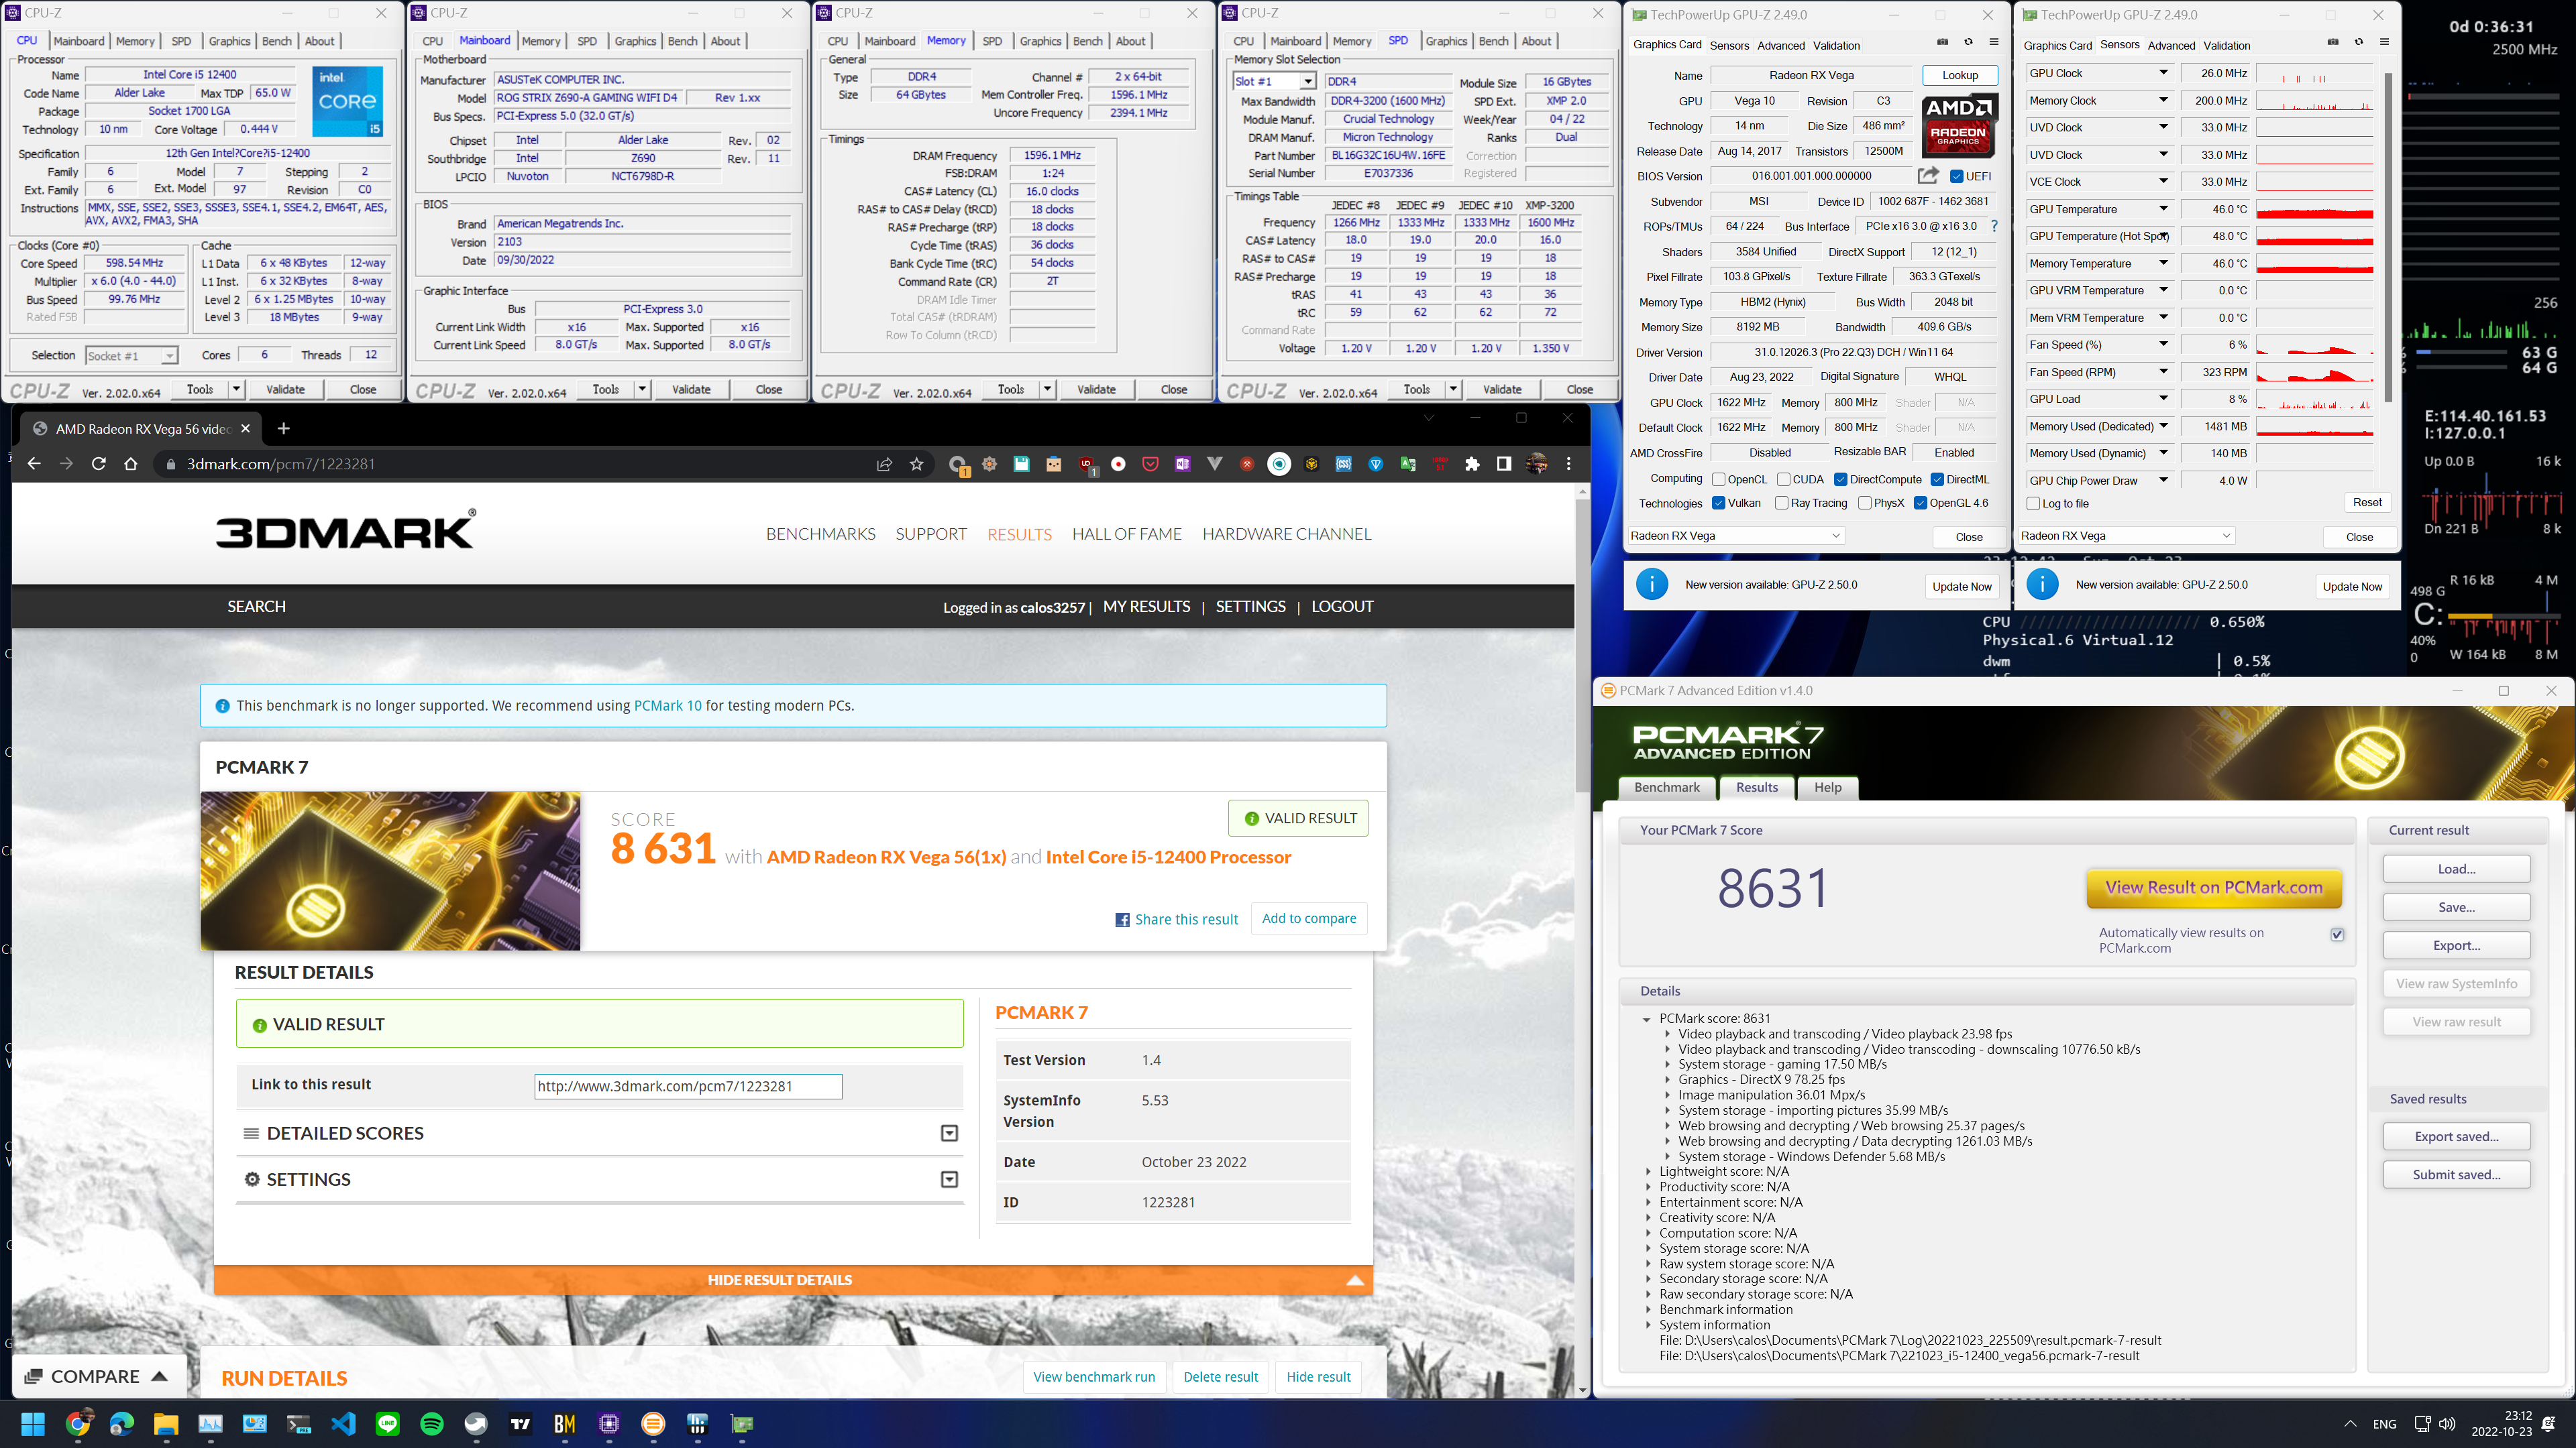This screenshot has width=2576, height=1448.
Task: Go to the browser home page
Action: [x=131, y=464]
